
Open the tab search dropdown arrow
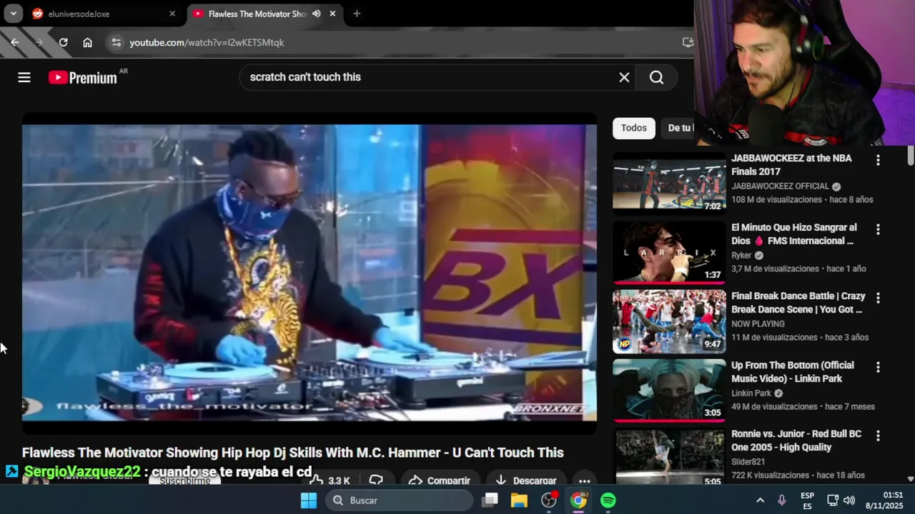[x=13, y=14]
